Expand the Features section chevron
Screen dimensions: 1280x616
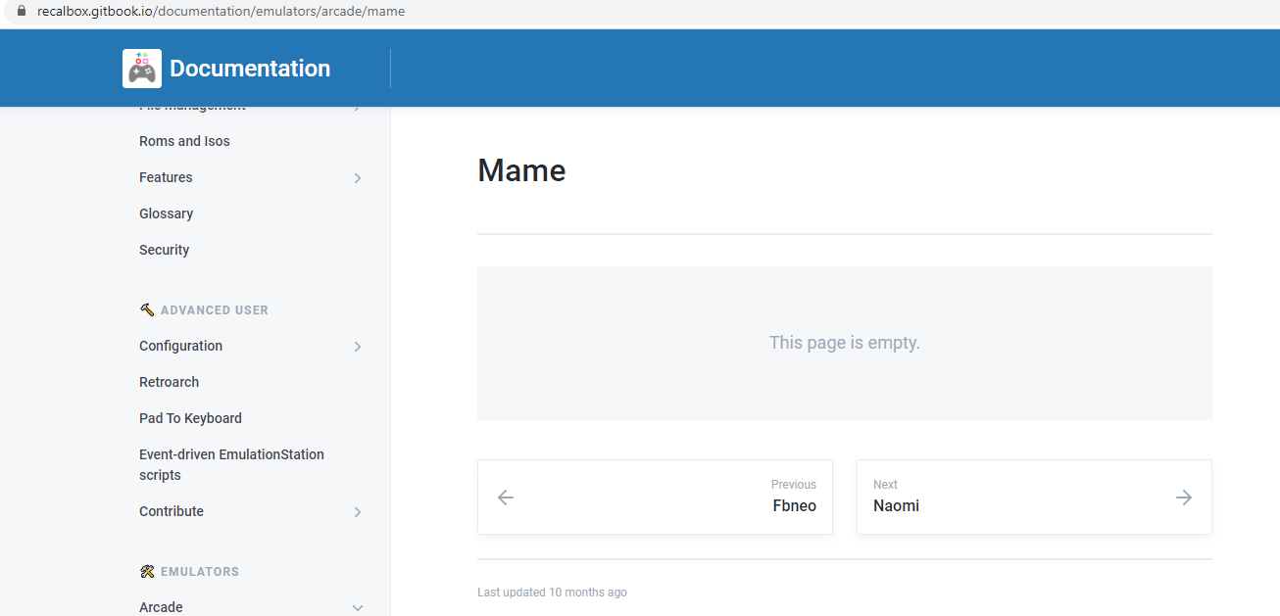pos(357,178)
